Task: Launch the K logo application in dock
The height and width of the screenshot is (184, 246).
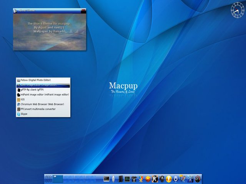Action: click(155, 179)
